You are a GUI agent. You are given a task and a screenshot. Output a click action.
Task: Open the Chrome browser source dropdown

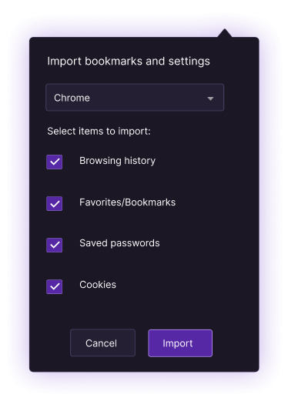pyautogui.click(x=135, y=98)
